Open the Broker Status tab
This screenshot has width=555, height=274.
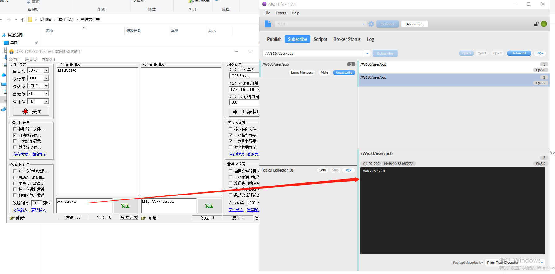[347, 39]
